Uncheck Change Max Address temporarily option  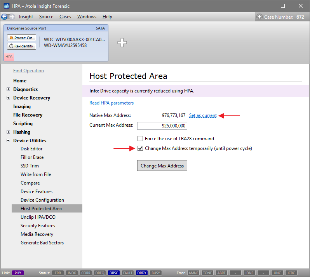pos(140,148)
